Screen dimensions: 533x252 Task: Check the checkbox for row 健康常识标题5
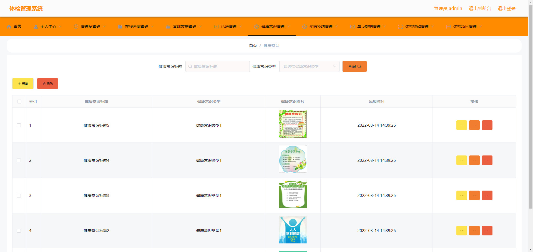(x=19, y=125)
